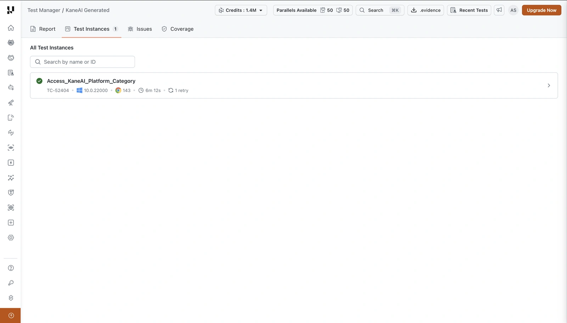Open the robot with sparkle sidebar icon

click(x=11, y=87)
